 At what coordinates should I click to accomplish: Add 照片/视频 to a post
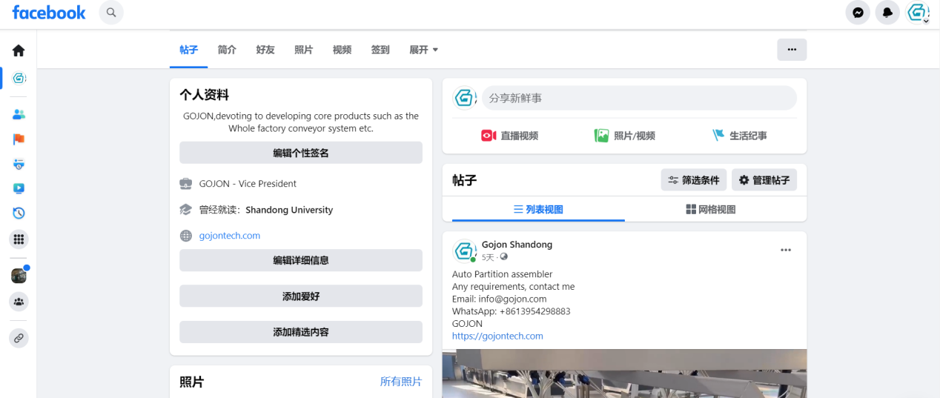click(624, 136)
